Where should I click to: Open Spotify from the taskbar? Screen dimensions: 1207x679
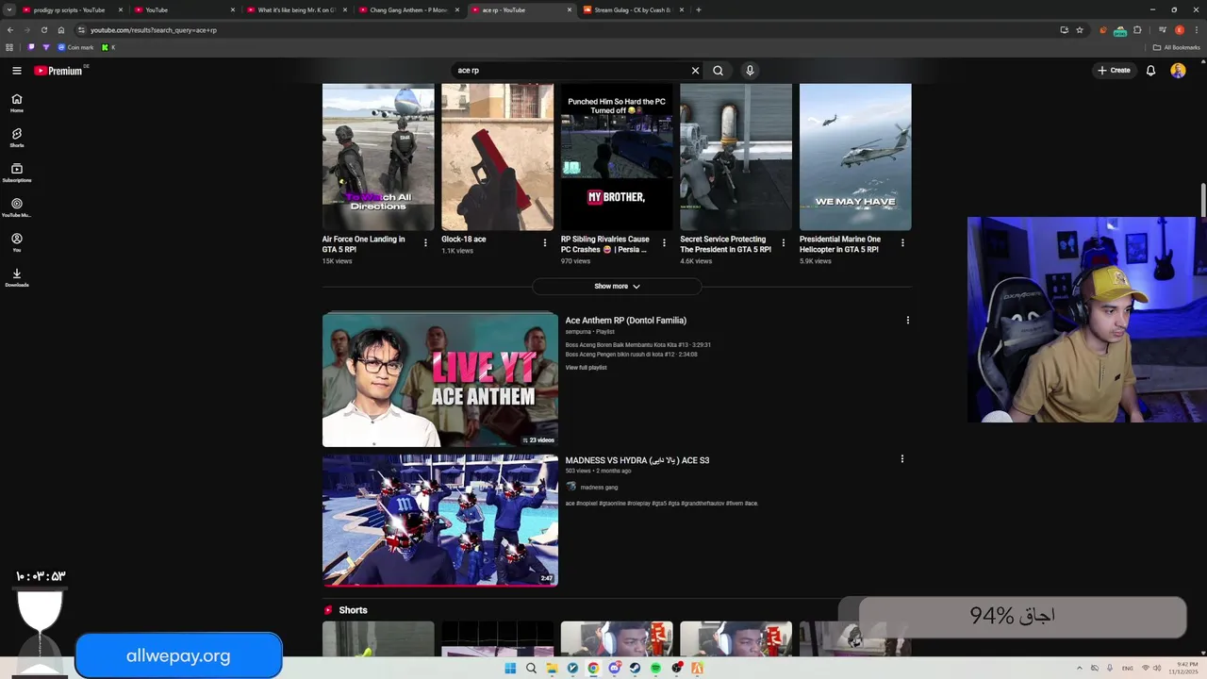point(655,668)
